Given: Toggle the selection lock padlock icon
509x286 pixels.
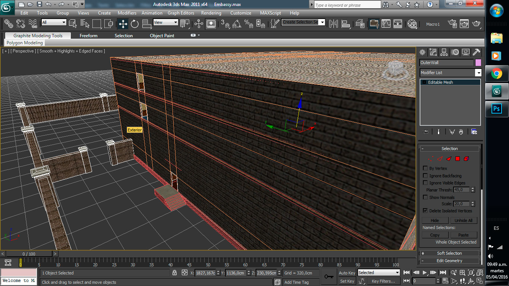Looking at the screenshot, I should point(174,273).
